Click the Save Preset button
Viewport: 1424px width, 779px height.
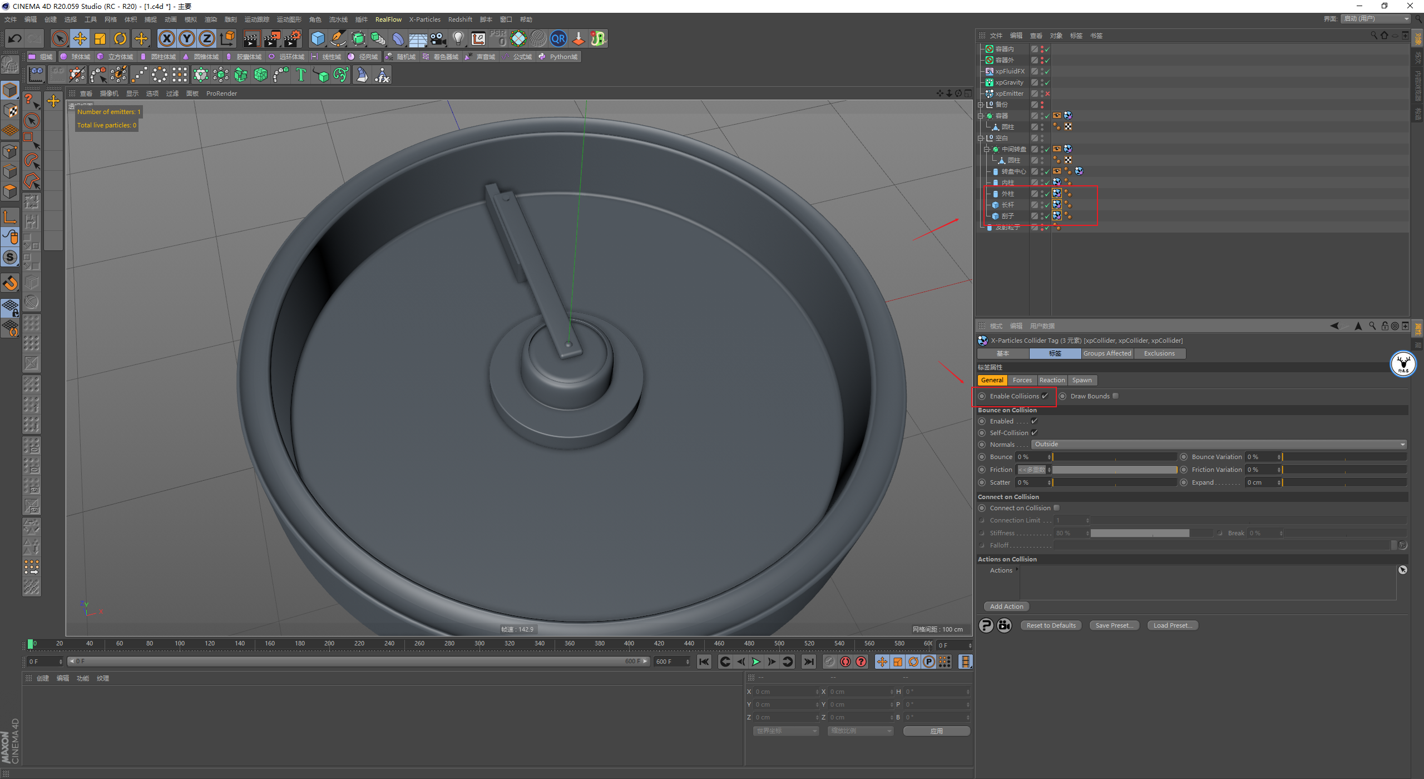pyautogui.click(x=1114, y=625)
